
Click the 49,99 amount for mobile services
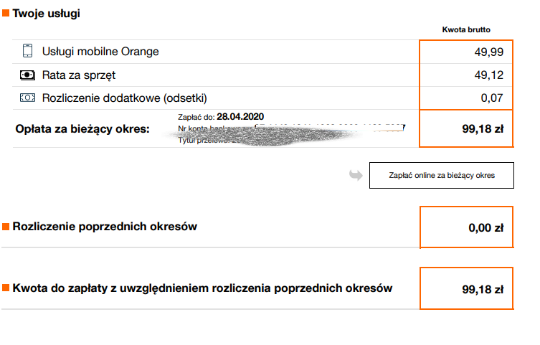click(488, 52)
